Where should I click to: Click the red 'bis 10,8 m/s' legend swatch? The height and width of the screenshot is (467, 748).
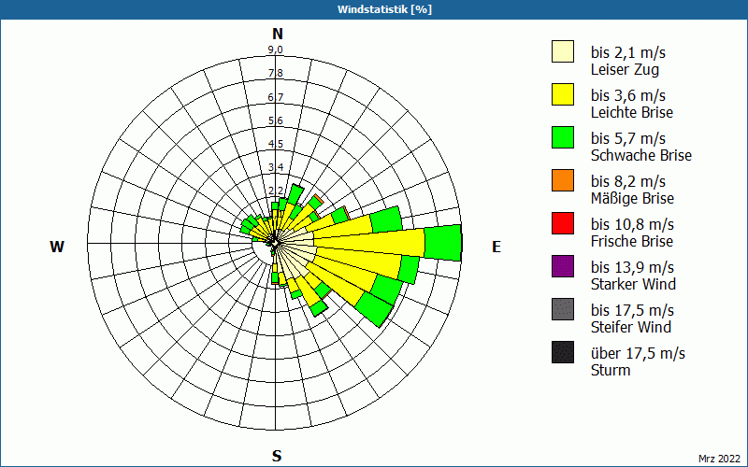click(x=563, y=223)
